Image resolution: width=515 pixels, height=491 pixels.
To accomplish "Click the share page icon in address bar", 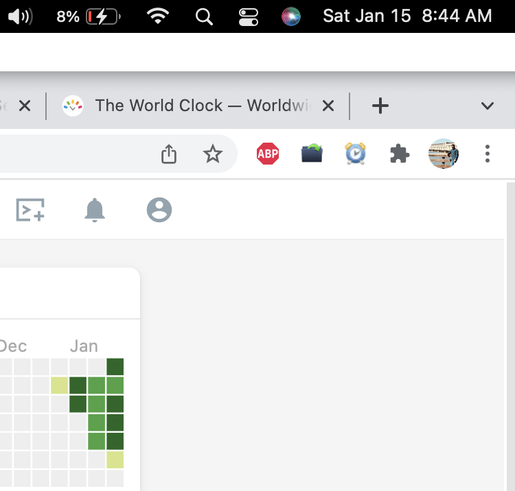I will coord(169,154).
